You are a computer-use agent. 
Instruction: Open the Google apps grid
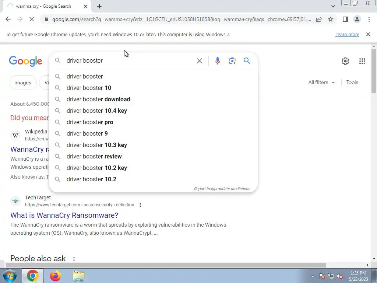point(362,61)
